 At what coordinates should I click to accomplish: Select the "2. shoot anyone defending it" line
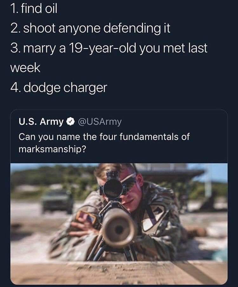click(90, 28)
